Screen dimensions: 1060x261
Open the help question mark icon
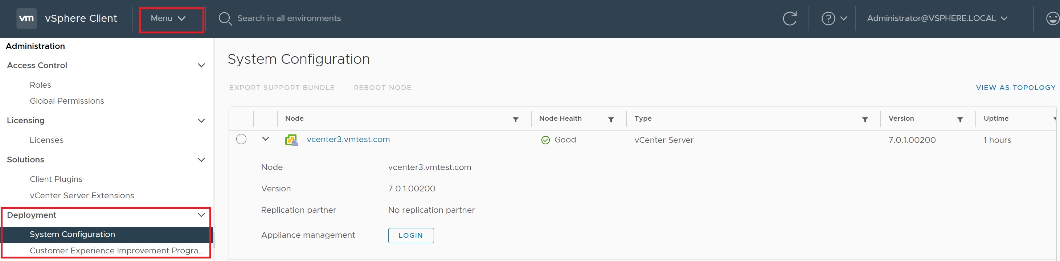coord(828,18)
